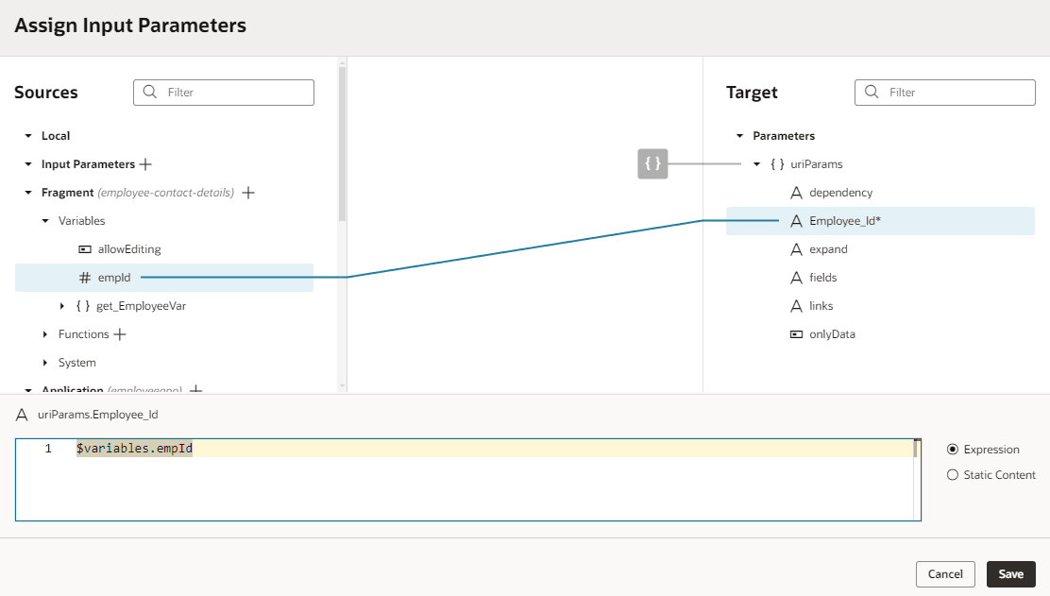
Task: Expand the get_EmployeeVar node
Action: tap(60, 305)
